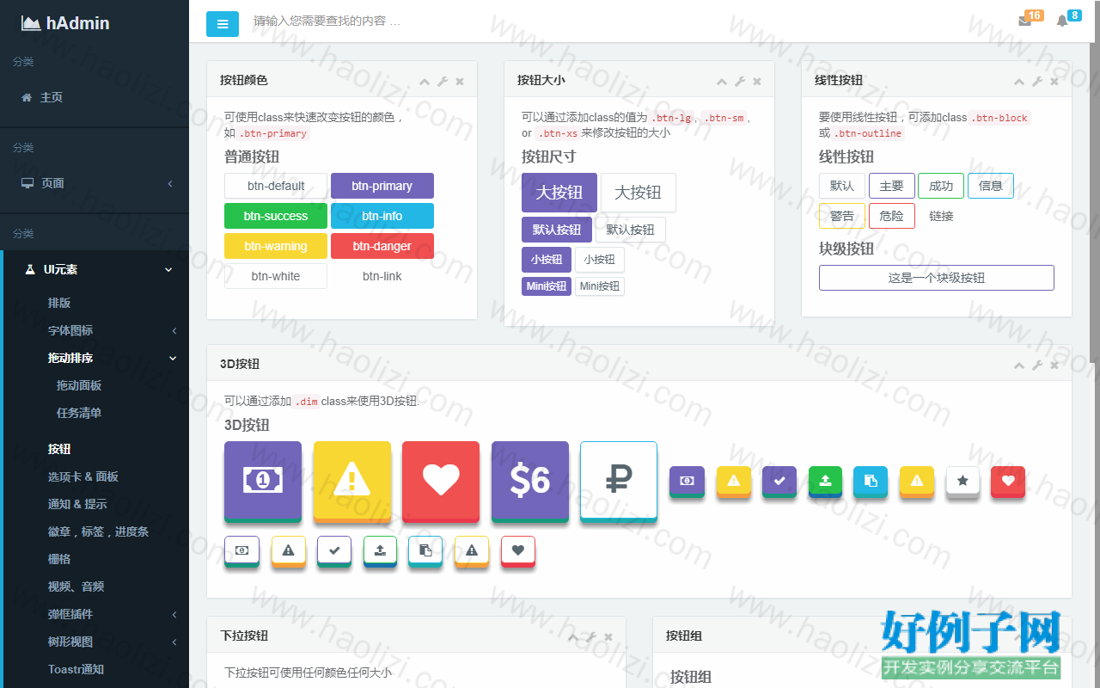Collapse the 下拉按钮 panel with chevron
The image size is (1100, 688).
[573, 636]
